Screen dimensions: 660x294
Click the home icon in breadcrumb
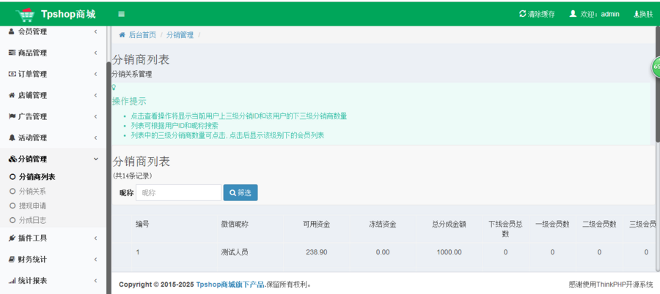point(122,35)
